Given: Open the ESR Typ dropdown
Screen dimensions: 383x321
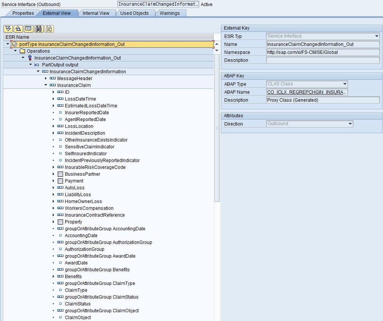Looking at the screenshot, I should [376, 36].
